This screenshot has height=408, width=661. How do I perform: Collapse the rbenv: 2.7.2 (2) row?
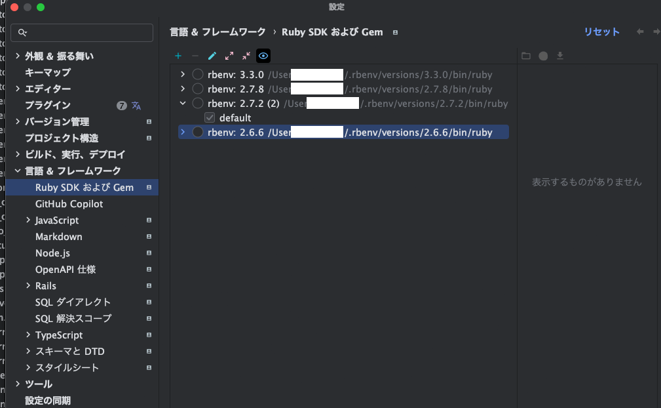pos(183,104)
